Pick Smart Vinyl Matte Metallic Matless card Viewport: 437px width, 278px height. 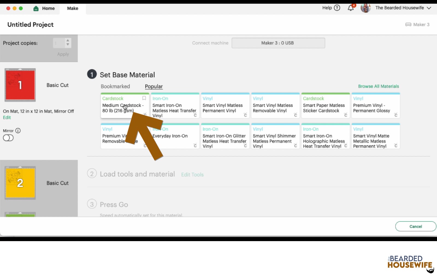(376, 136)
